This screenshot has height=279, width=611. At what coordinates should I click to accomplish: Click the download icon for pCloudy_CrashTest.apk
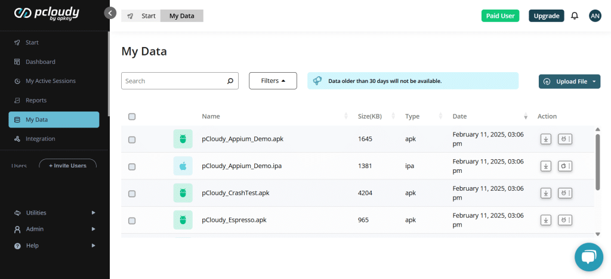click(545, 193)
